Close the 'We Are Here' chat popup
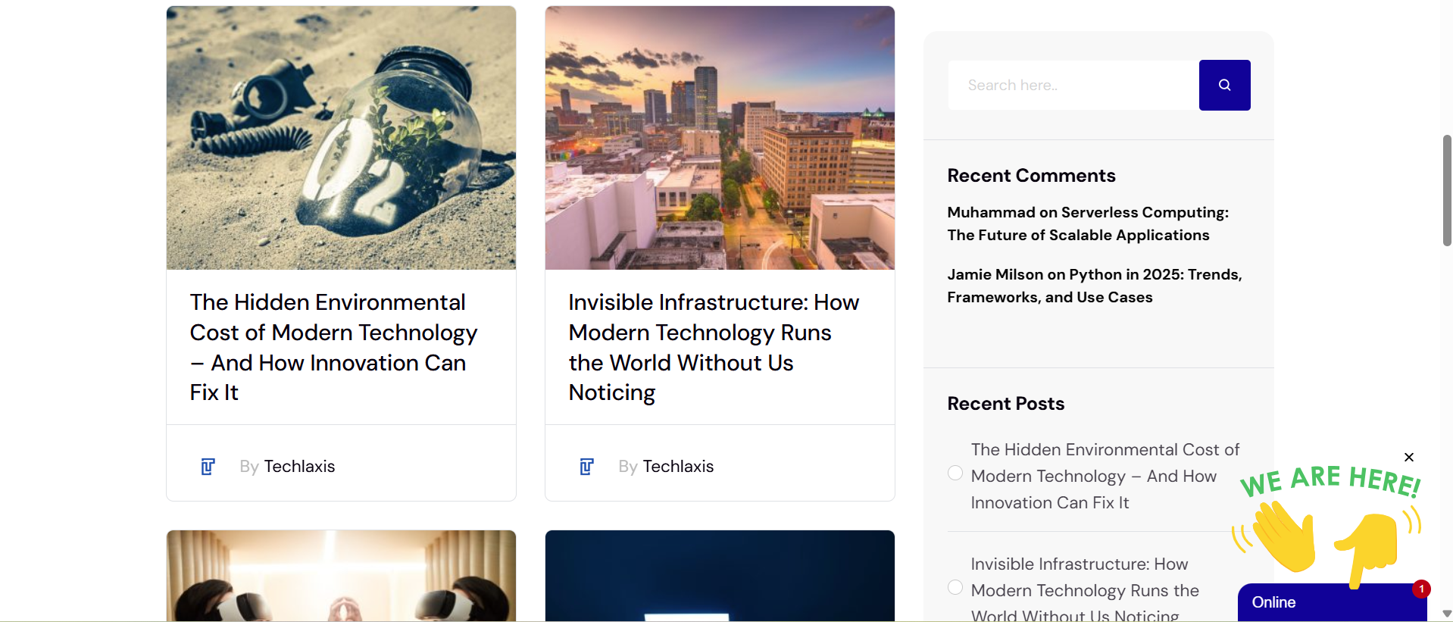Screen dimensions: 1453x622 pos(1408,457)
